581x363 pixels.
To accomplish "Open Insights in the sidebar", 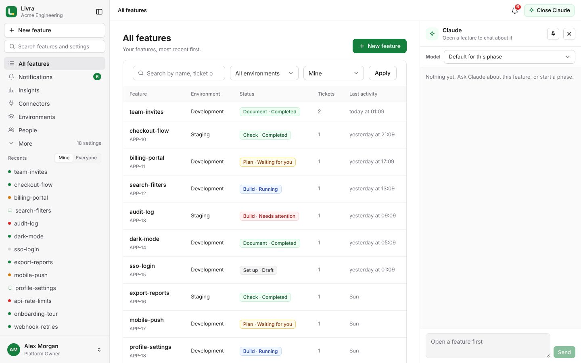I will (x=54, y=90).
